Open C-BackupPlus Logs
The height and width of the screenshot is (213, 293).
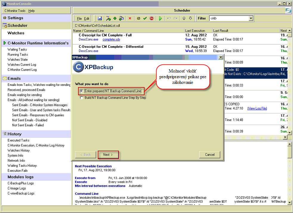click(x=21, y=183)
